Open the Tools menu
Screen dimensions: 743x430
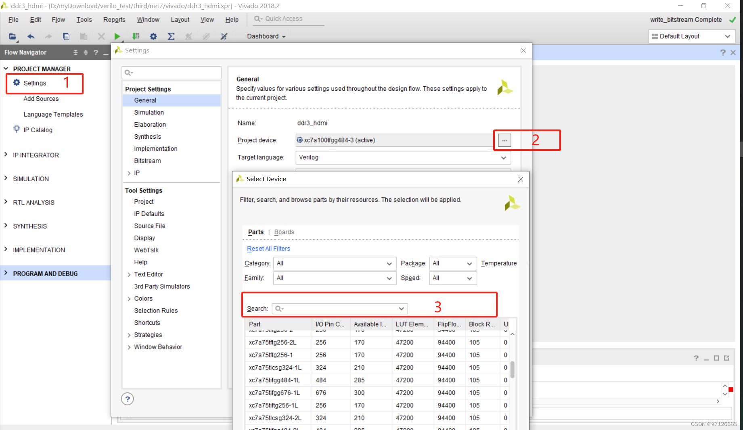(84, 19)
